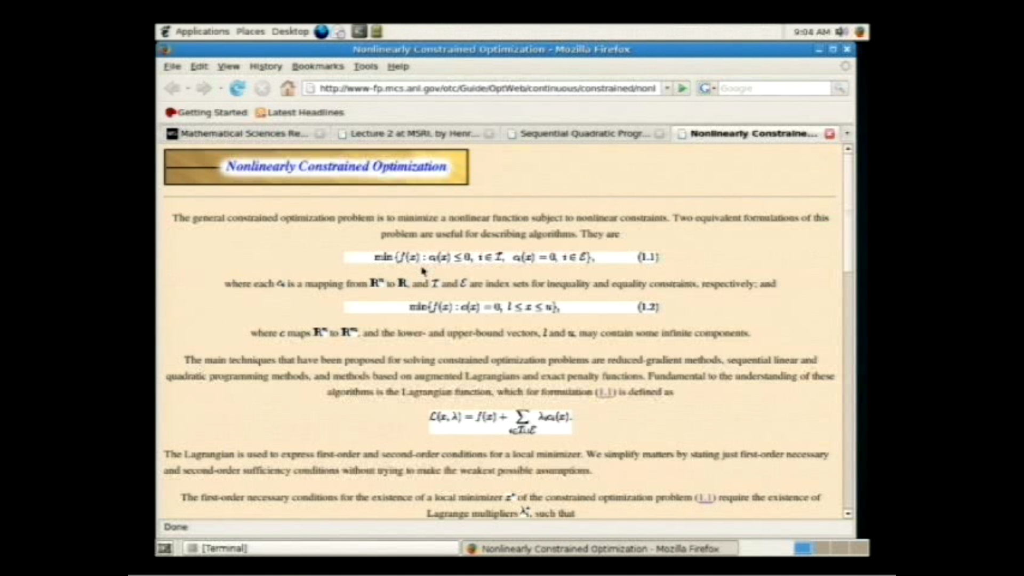
Task: Click the magnifier icon in the search bar
Action: pos(839,88)
